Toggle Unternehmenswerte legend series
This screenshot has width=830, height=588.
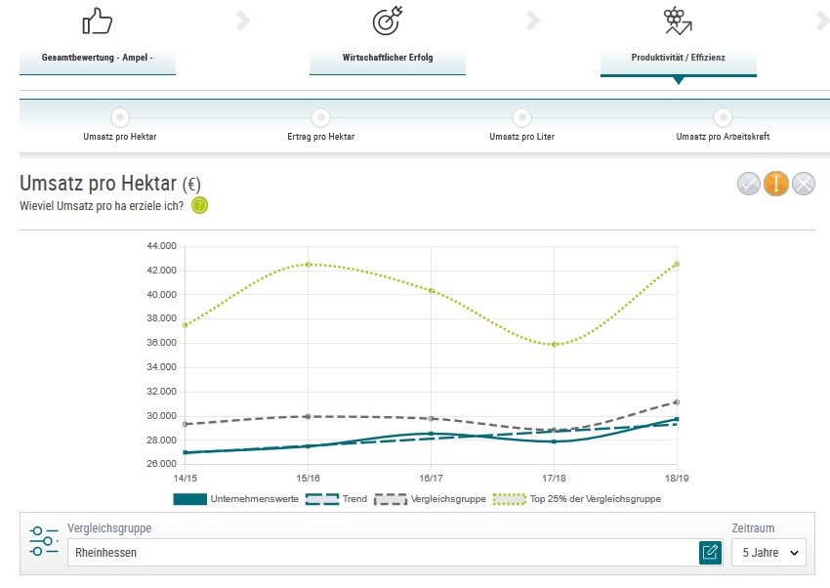click(x=236, y=499)
